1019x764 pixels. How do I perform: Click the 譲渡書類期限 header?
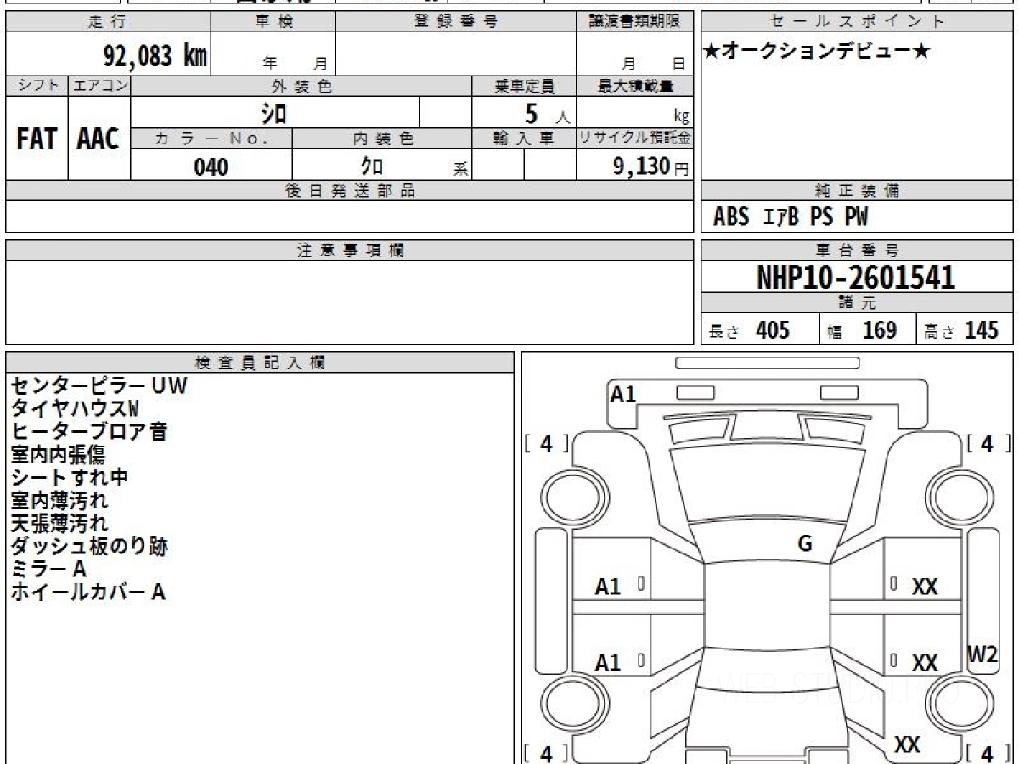pyautogui.click(x=634, y=23)
